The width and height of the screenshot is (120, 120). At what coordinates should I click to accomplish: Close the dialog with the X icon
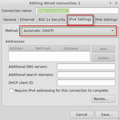[116, 3]
